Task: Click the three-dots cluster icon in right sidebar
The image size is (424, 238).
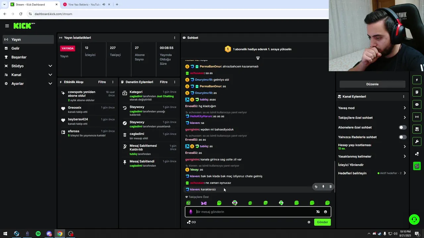Action: click(417, 154)
